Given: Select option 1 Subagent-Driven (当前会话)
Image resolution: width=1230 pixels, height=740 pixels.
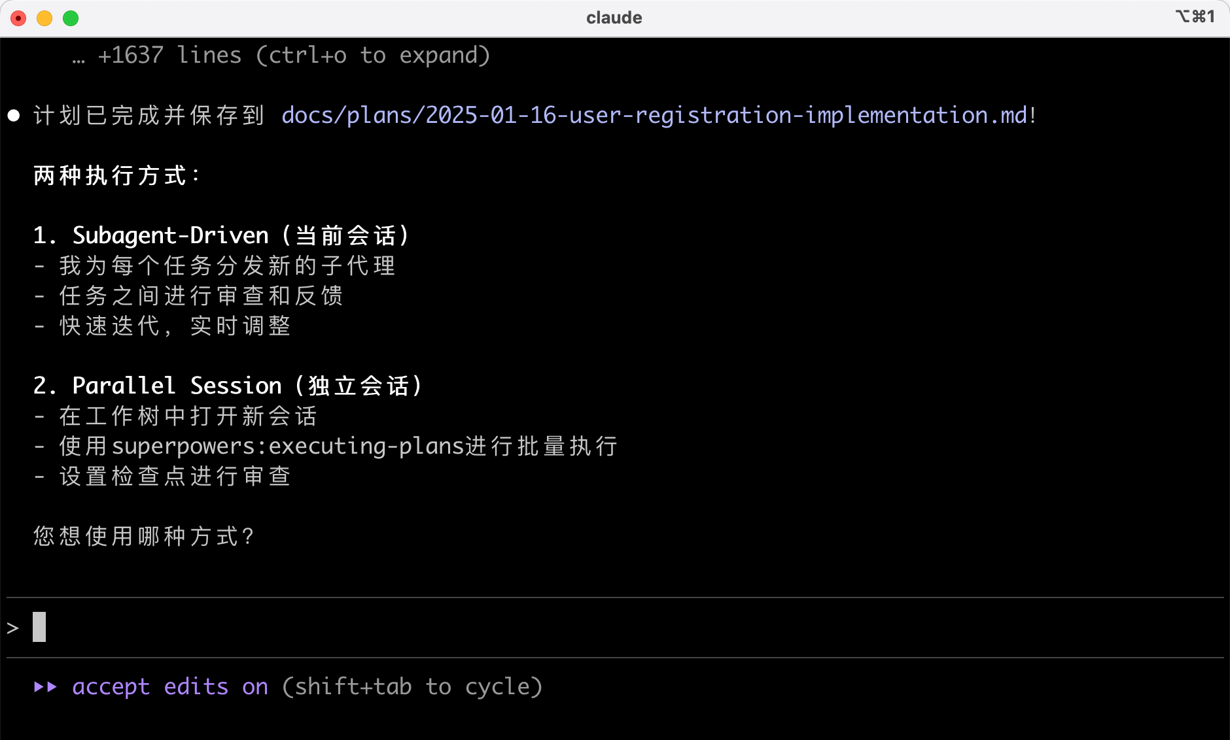Looking at the screenshot, I should (221, 235).
